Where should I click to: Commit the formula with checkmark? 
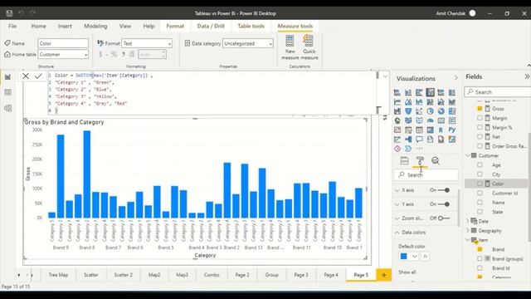[x=38, y=76]
